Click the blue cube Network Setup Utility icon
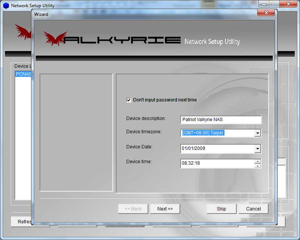This screenshot has width=300, height=240. (6, 6)
